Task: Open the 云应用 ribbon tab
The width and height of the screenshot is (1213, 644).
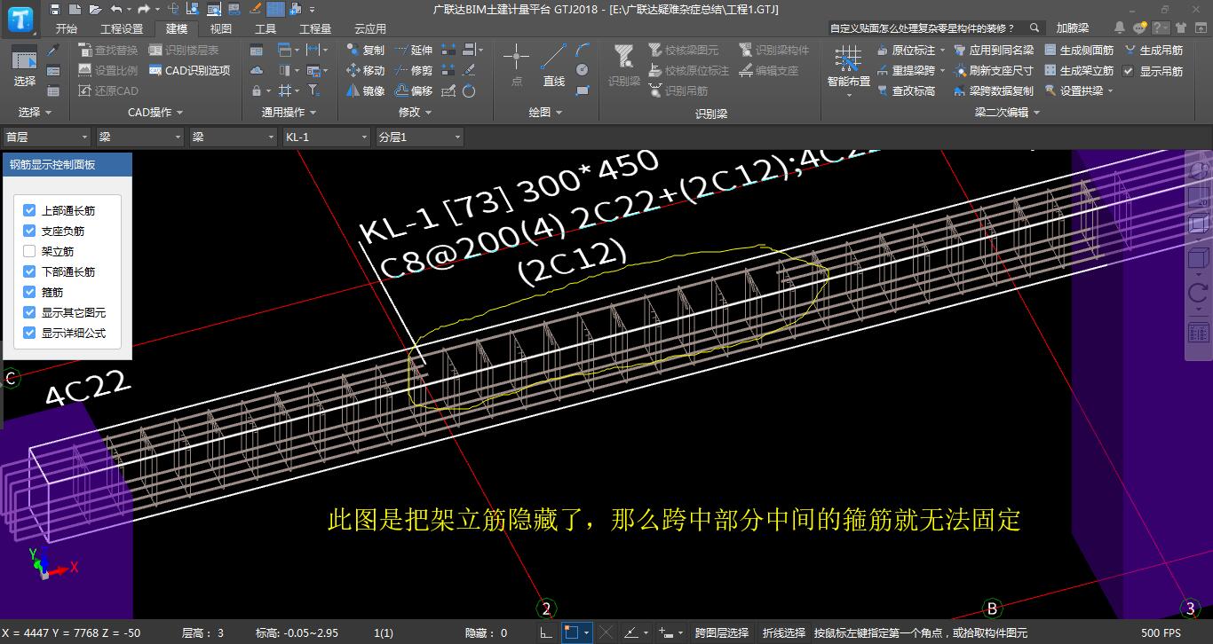Action: 370,28
